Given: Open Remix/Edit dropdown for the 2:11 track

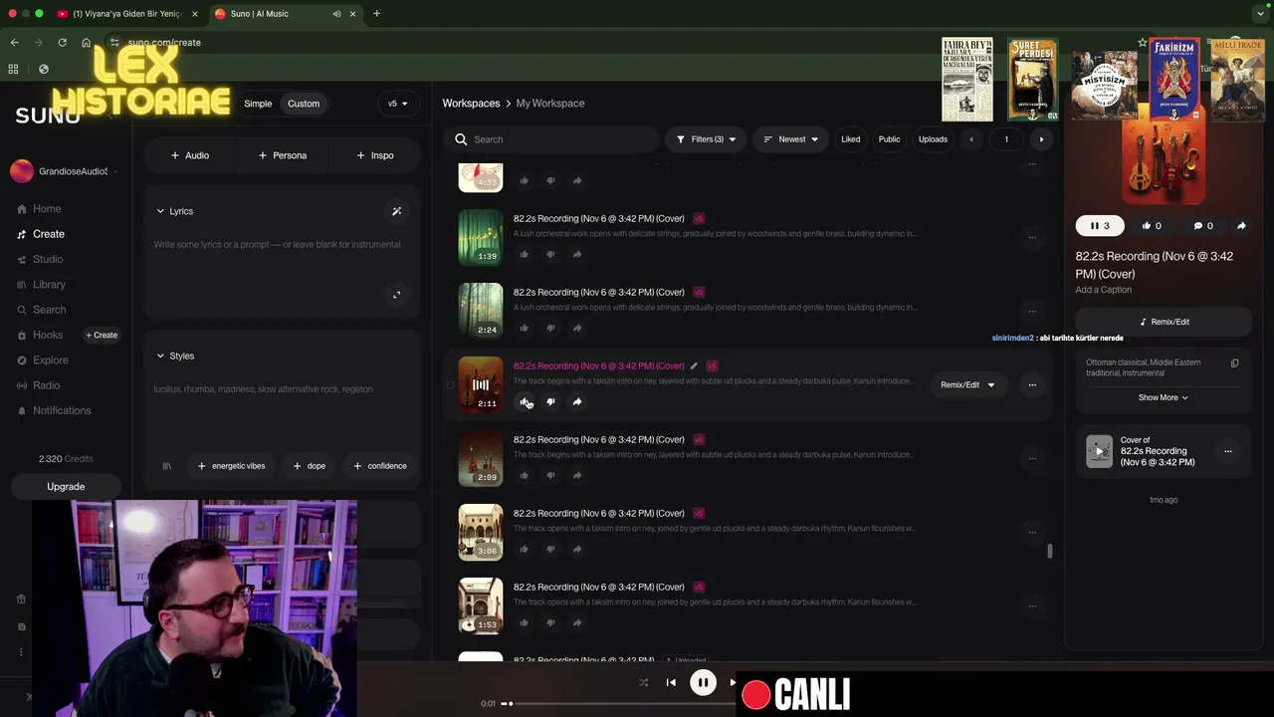Looking at the screenshot, I should tap(967, 384).
